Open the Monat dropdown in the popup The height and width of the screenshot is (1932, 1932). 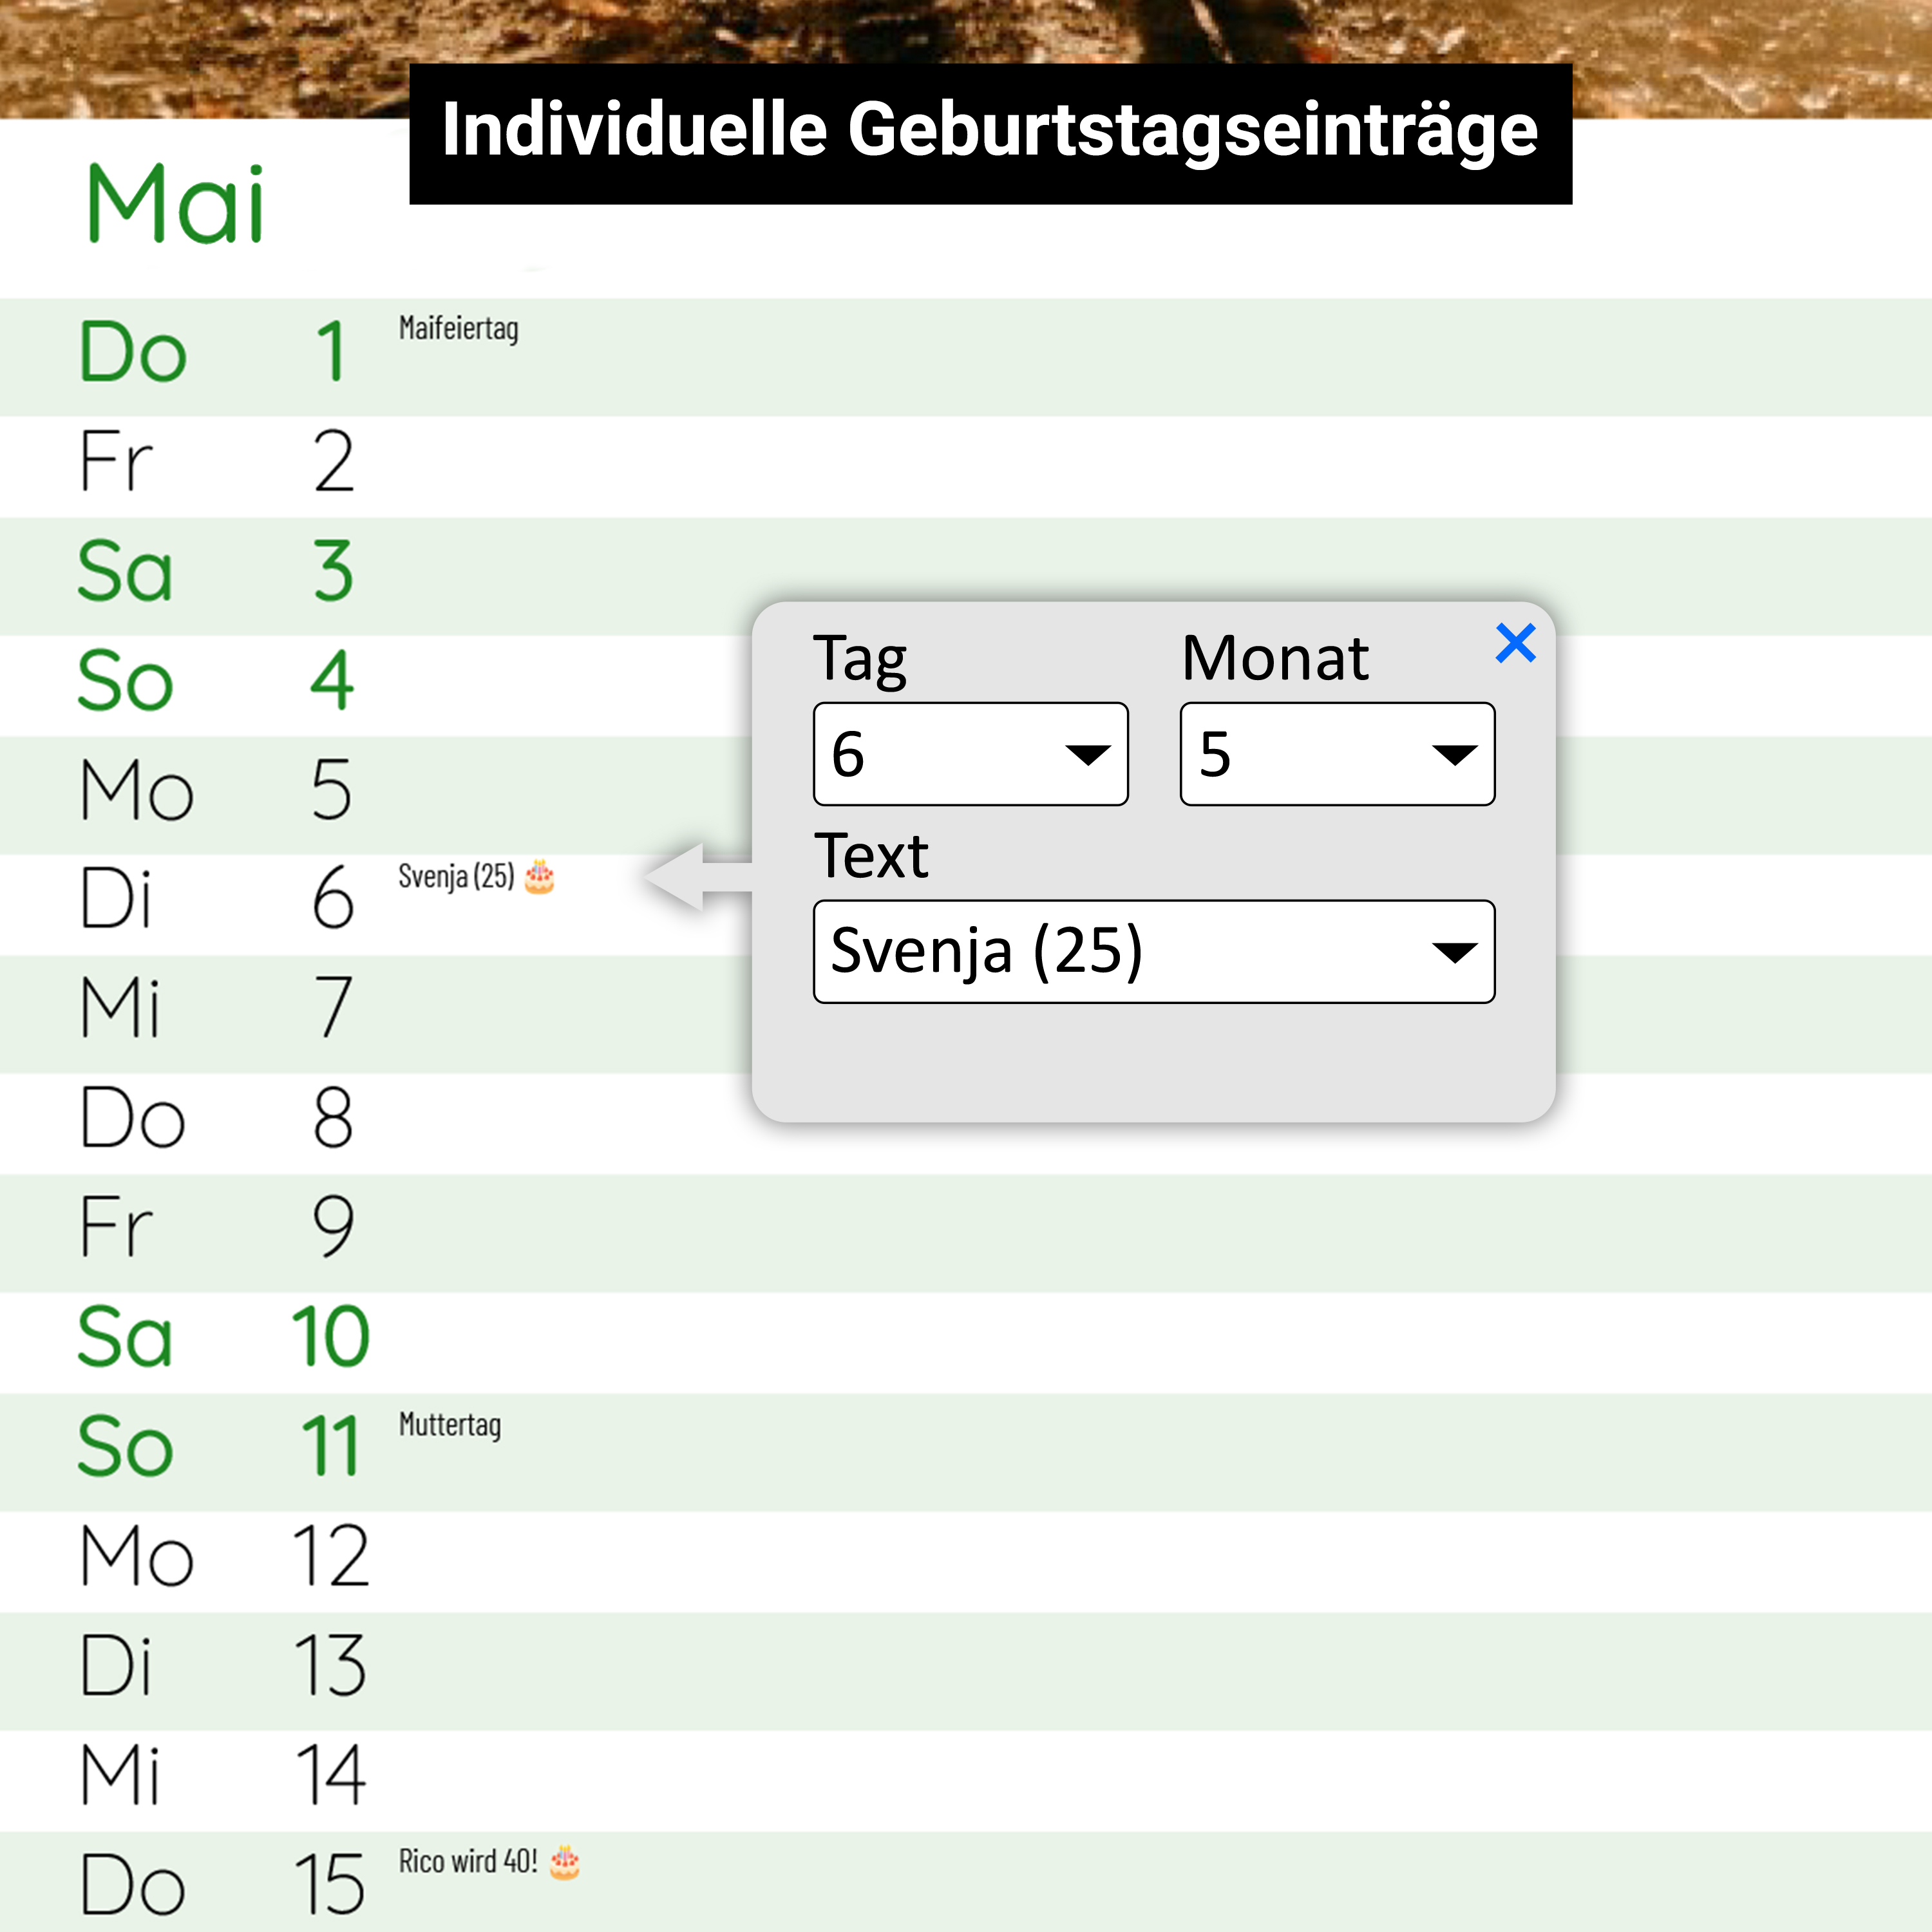coord(1336,754)
